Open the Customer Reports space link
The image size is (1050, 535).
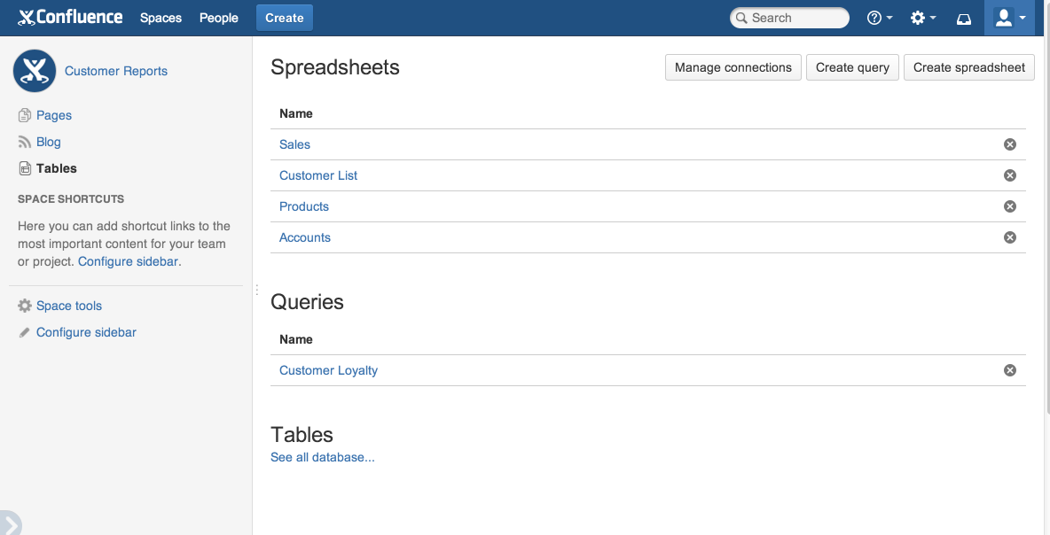pyautogui.click(x=116, y=71)
